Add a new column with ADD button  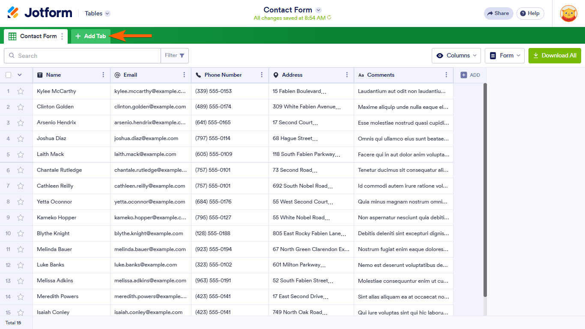click(x=470, y=75)
